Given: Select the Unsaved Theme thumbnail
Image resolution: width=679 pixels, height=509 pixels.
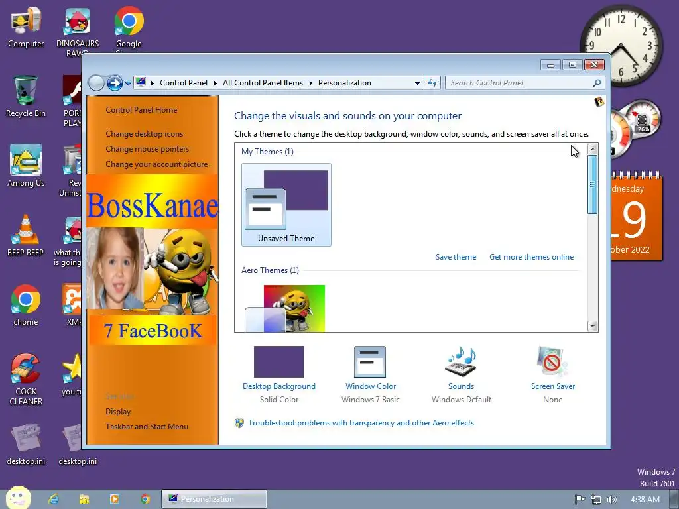Looking at the screenshot, I should [286, 205].
